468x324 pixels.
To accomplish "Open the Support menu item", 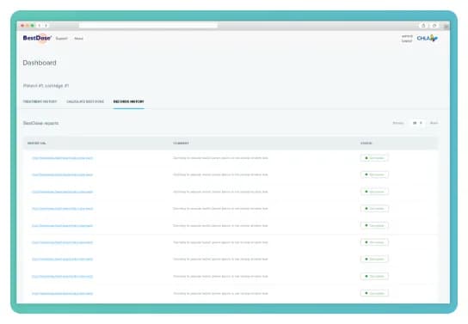I will [61, 39].
